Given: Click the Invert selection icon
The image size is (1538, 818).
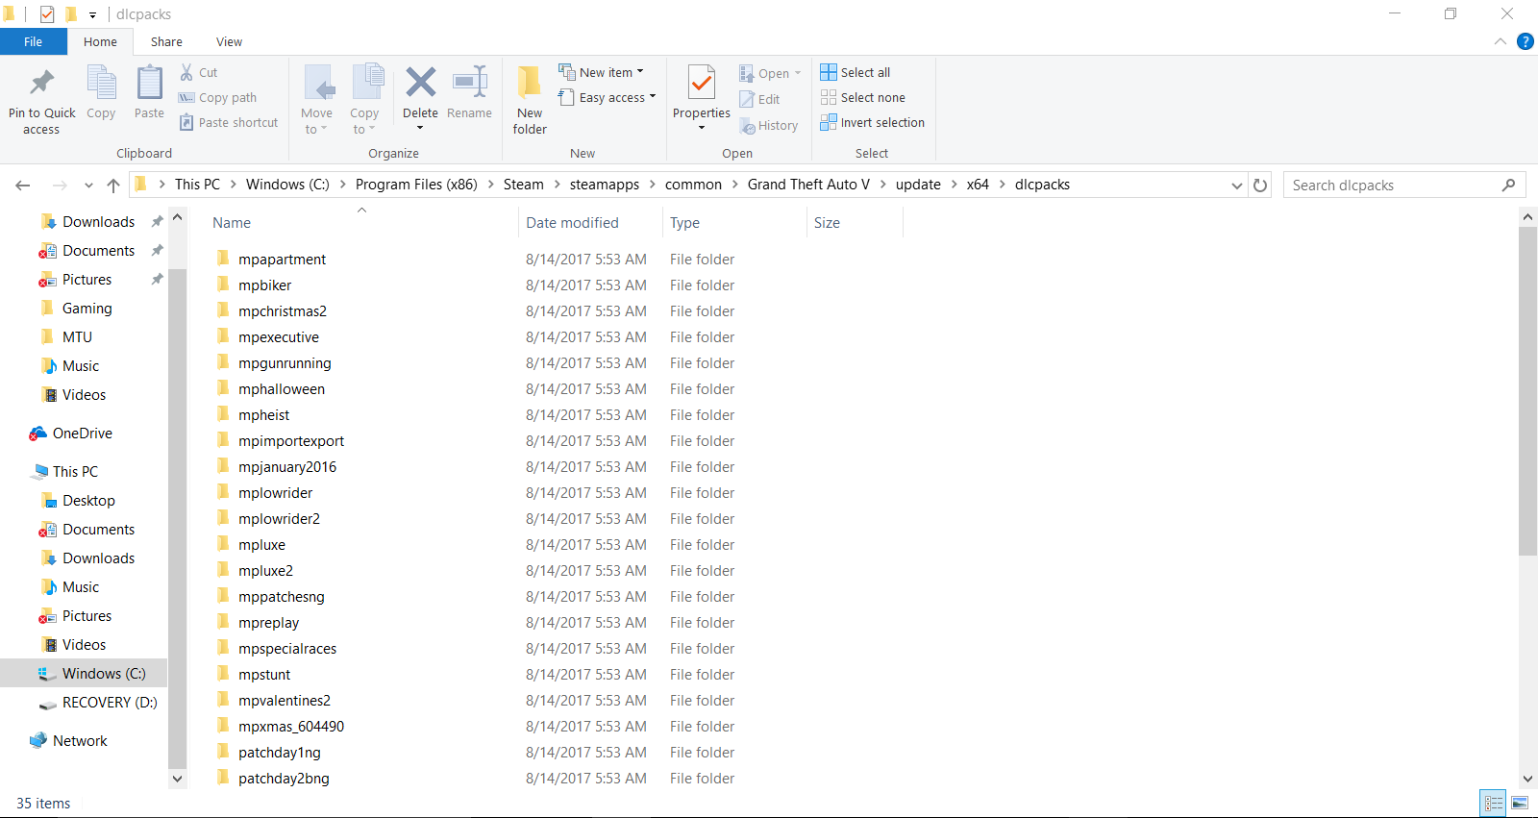Looking at the screenshot, I should pyautogui.click(x=829, y=122).
